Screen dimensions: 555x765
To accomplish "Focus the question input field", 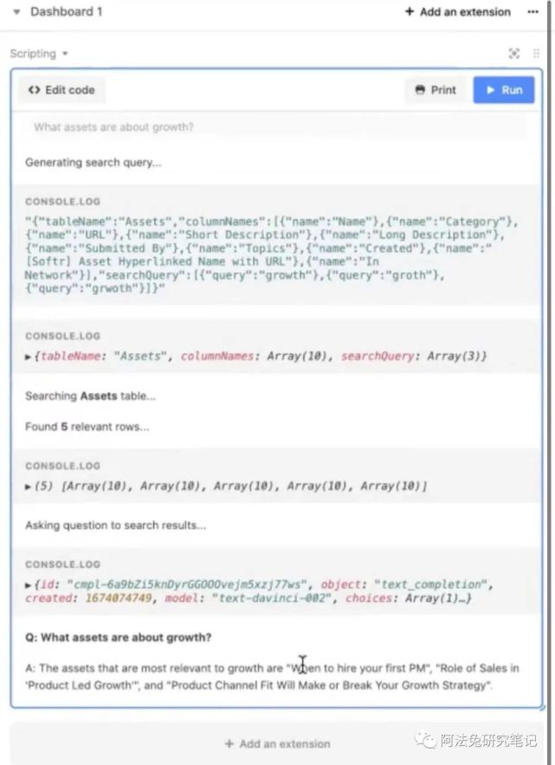I will pos(275,126).
